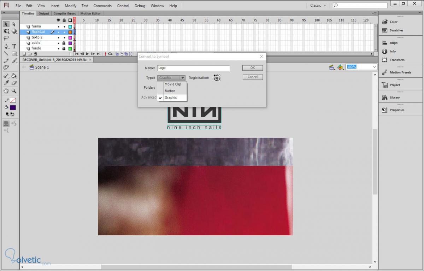424x271 pixels.
Task: Switch to the Compiler Errors tab
Action: point(64,13)
